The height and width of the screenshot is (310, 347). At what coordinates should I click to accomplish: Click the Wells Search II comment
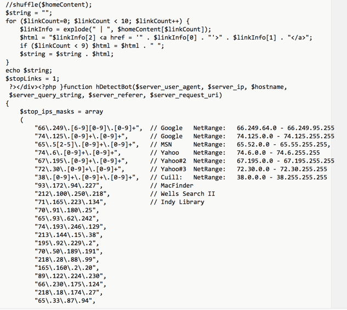click(183, 194)
